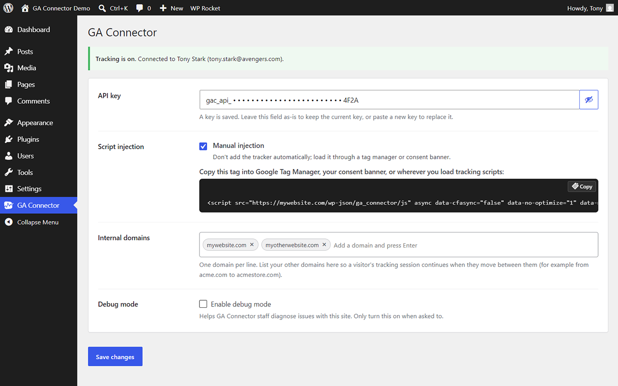Click WP Rocket in admin bar

pos(205,8)
